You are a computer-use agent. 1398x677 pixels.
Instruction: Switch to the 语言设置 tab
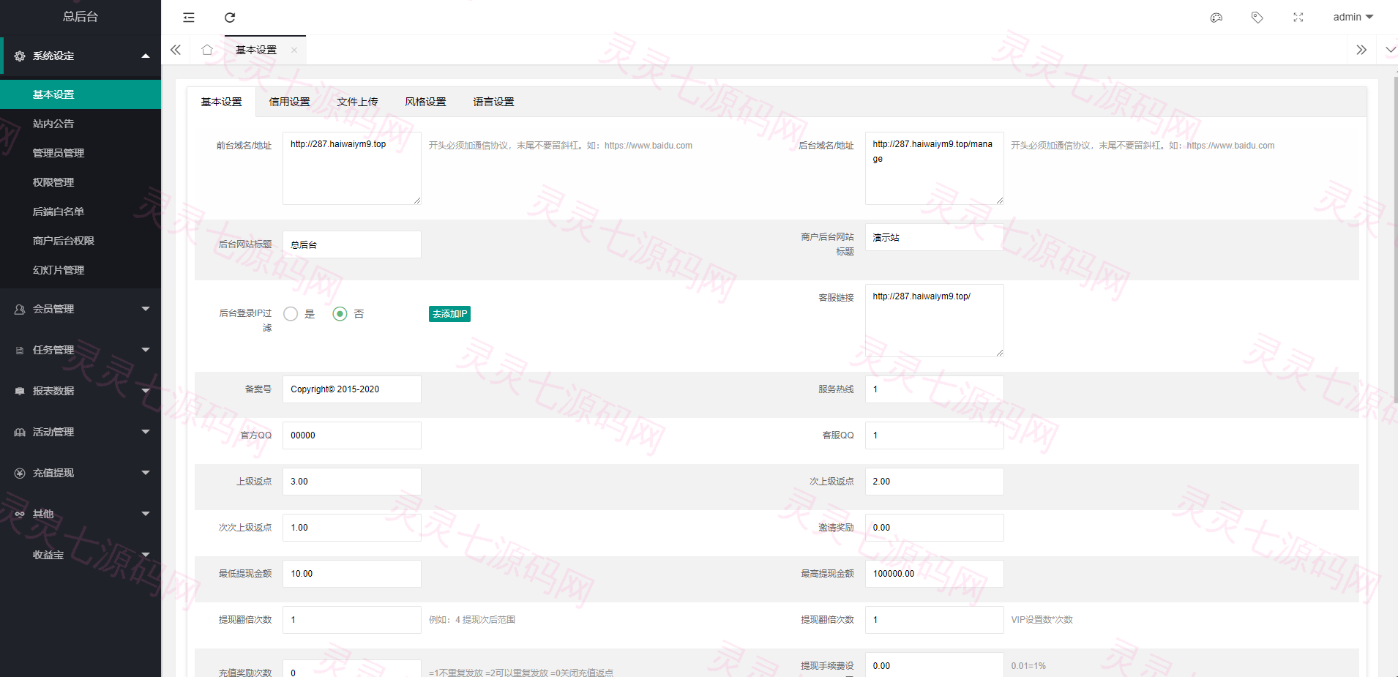pos(494,102)
